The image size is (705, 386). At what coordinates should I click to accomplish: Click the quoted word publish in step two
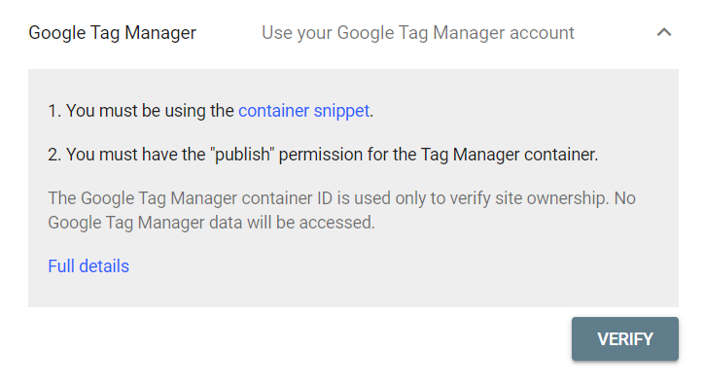coord(242,155)
